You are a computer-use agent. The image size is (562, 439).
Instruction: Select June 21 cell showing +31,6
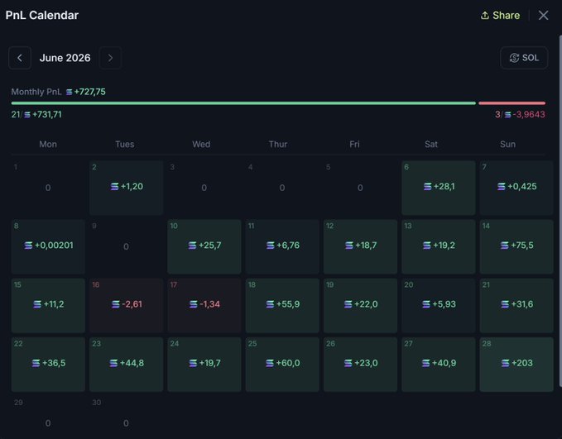pyautogui.click(x=516, y=305)
